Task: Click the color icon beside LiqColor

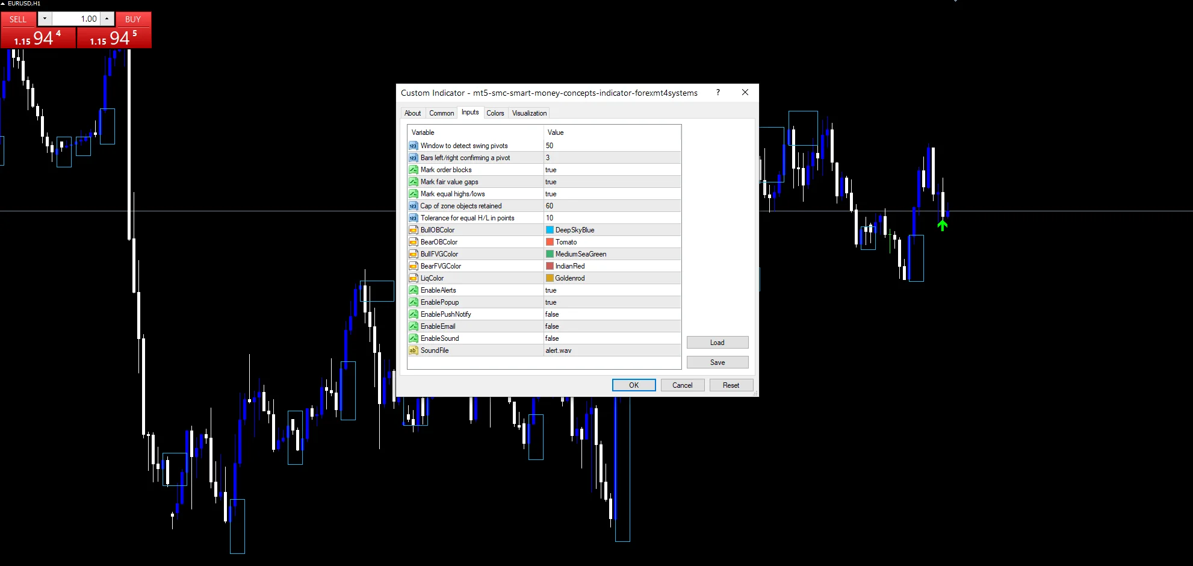Action: pos(413,278)
